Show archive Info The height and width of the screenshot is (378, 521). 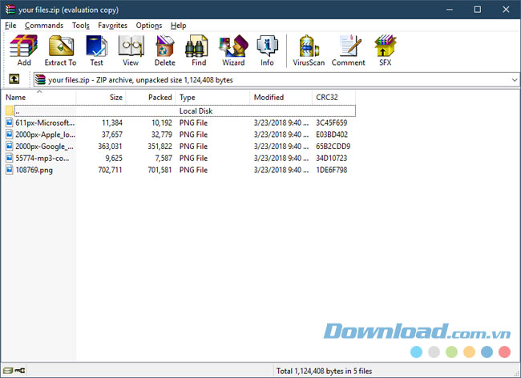click(267, 50)
